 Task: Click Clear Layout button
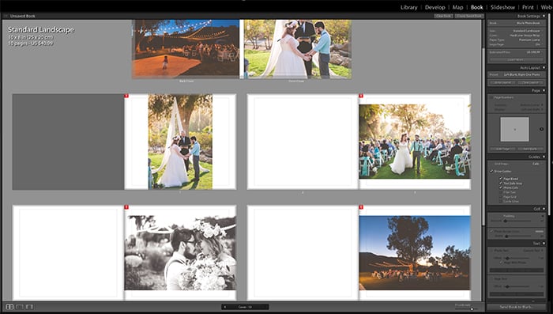click(530, 82)
